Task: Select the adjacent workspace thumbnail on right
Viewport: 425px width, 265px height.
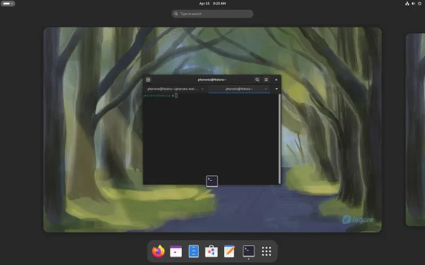Action: pyautogui.click(x=416, y=129)
